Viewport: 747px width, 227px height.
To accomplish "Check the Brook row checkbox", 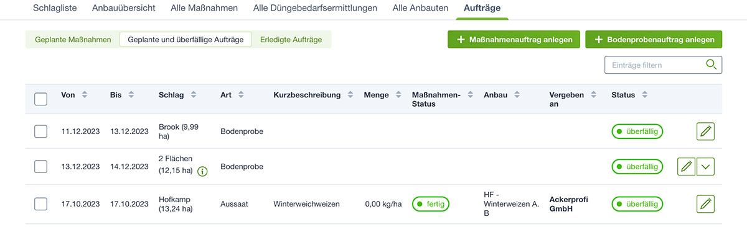I will [x=40, y=131].
